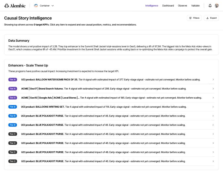Click the Container cloud icon
223x172 pixels.
click(x=36, y=6)
